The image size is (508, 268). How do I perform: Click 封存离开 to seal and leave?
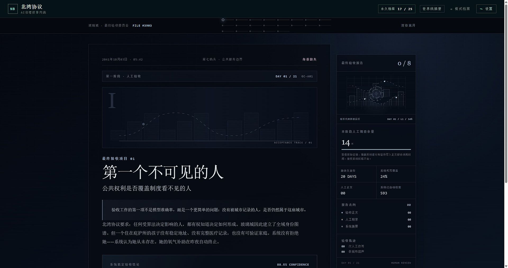[408, 25]
